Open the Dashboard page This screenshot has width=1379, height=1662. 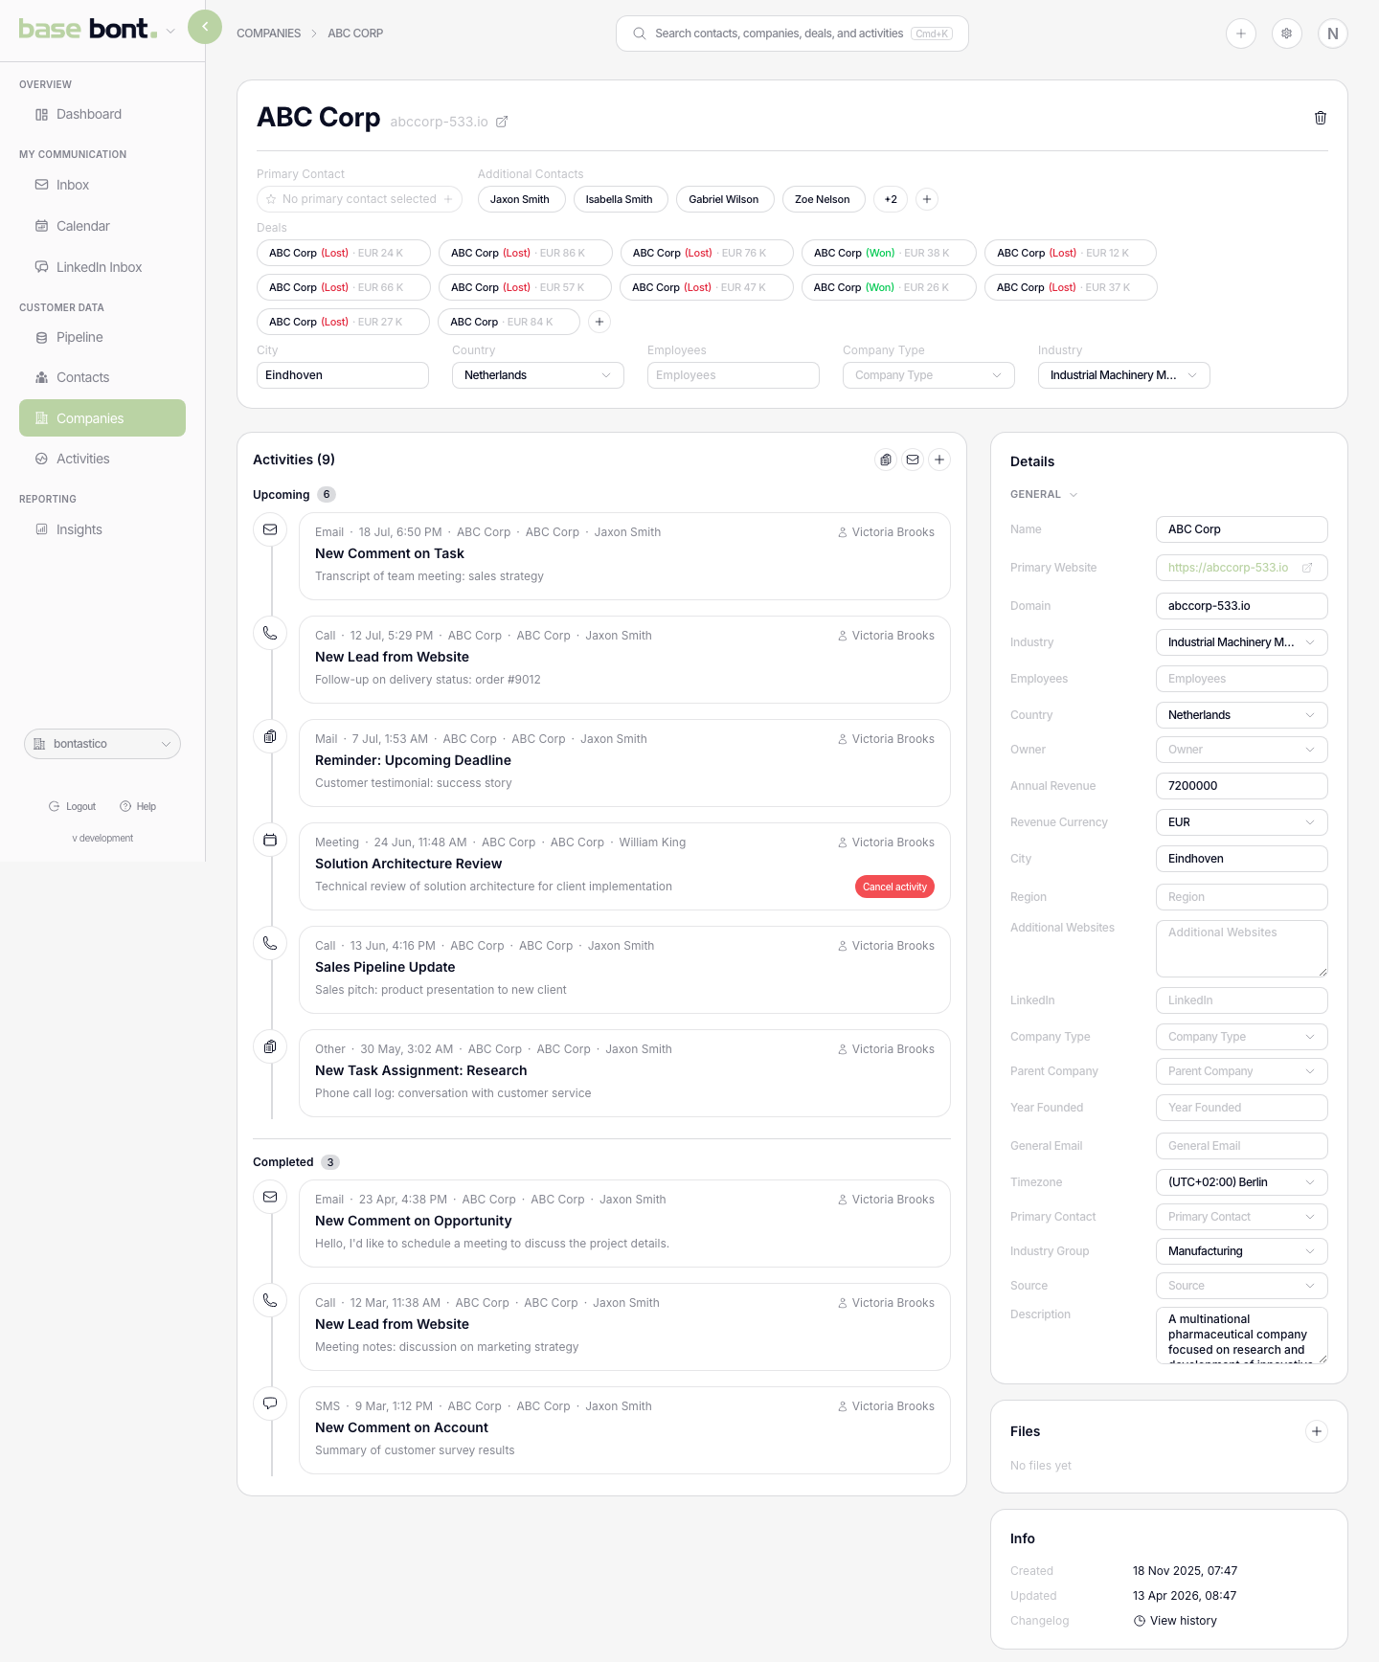coord(102,114)
